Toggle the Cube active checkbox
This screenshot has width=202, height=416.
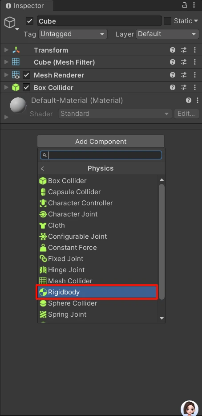coord(29,21)
